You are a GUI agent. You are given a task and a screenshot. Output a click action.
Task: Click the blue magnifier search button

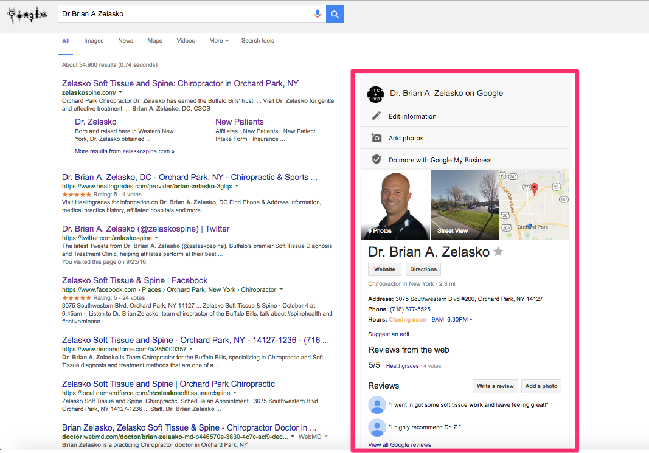click(335, 14)
